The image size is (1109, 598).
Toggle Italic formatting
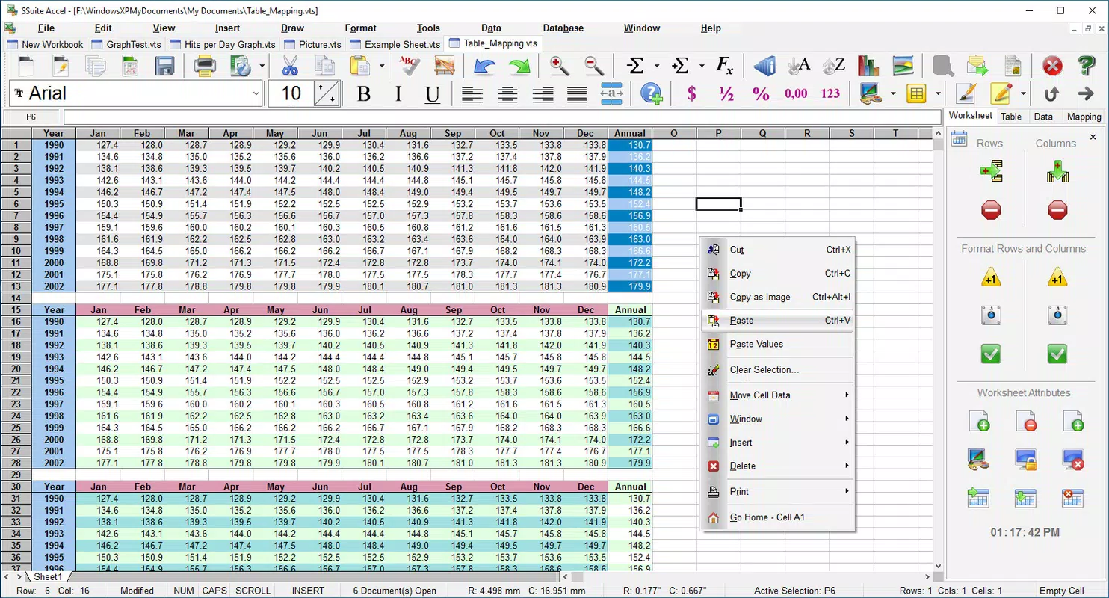398,94
